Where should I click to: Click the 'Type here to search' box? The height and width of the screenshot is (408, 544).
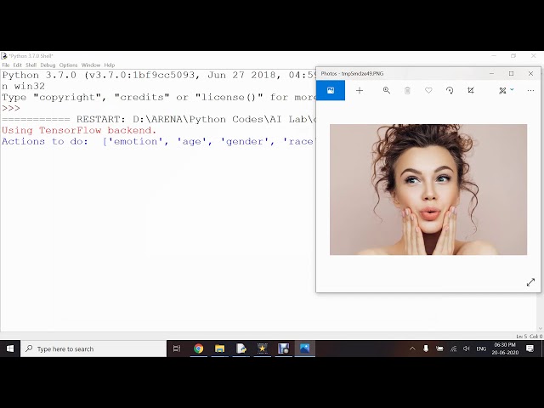tap(93, 348)
